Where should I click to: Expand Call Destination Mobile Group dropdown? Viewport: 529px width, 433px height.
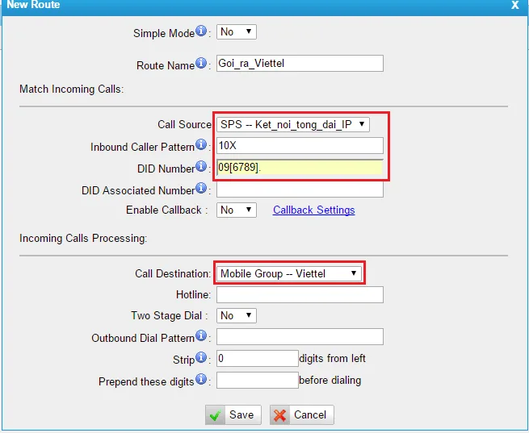(x=288, y=273)
